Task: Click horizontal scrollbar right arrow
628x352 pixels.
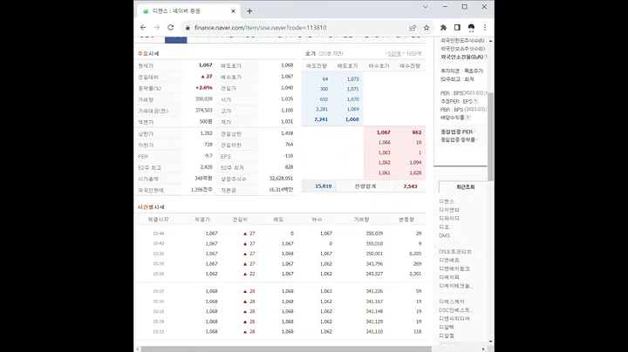Action: [483, 349]
